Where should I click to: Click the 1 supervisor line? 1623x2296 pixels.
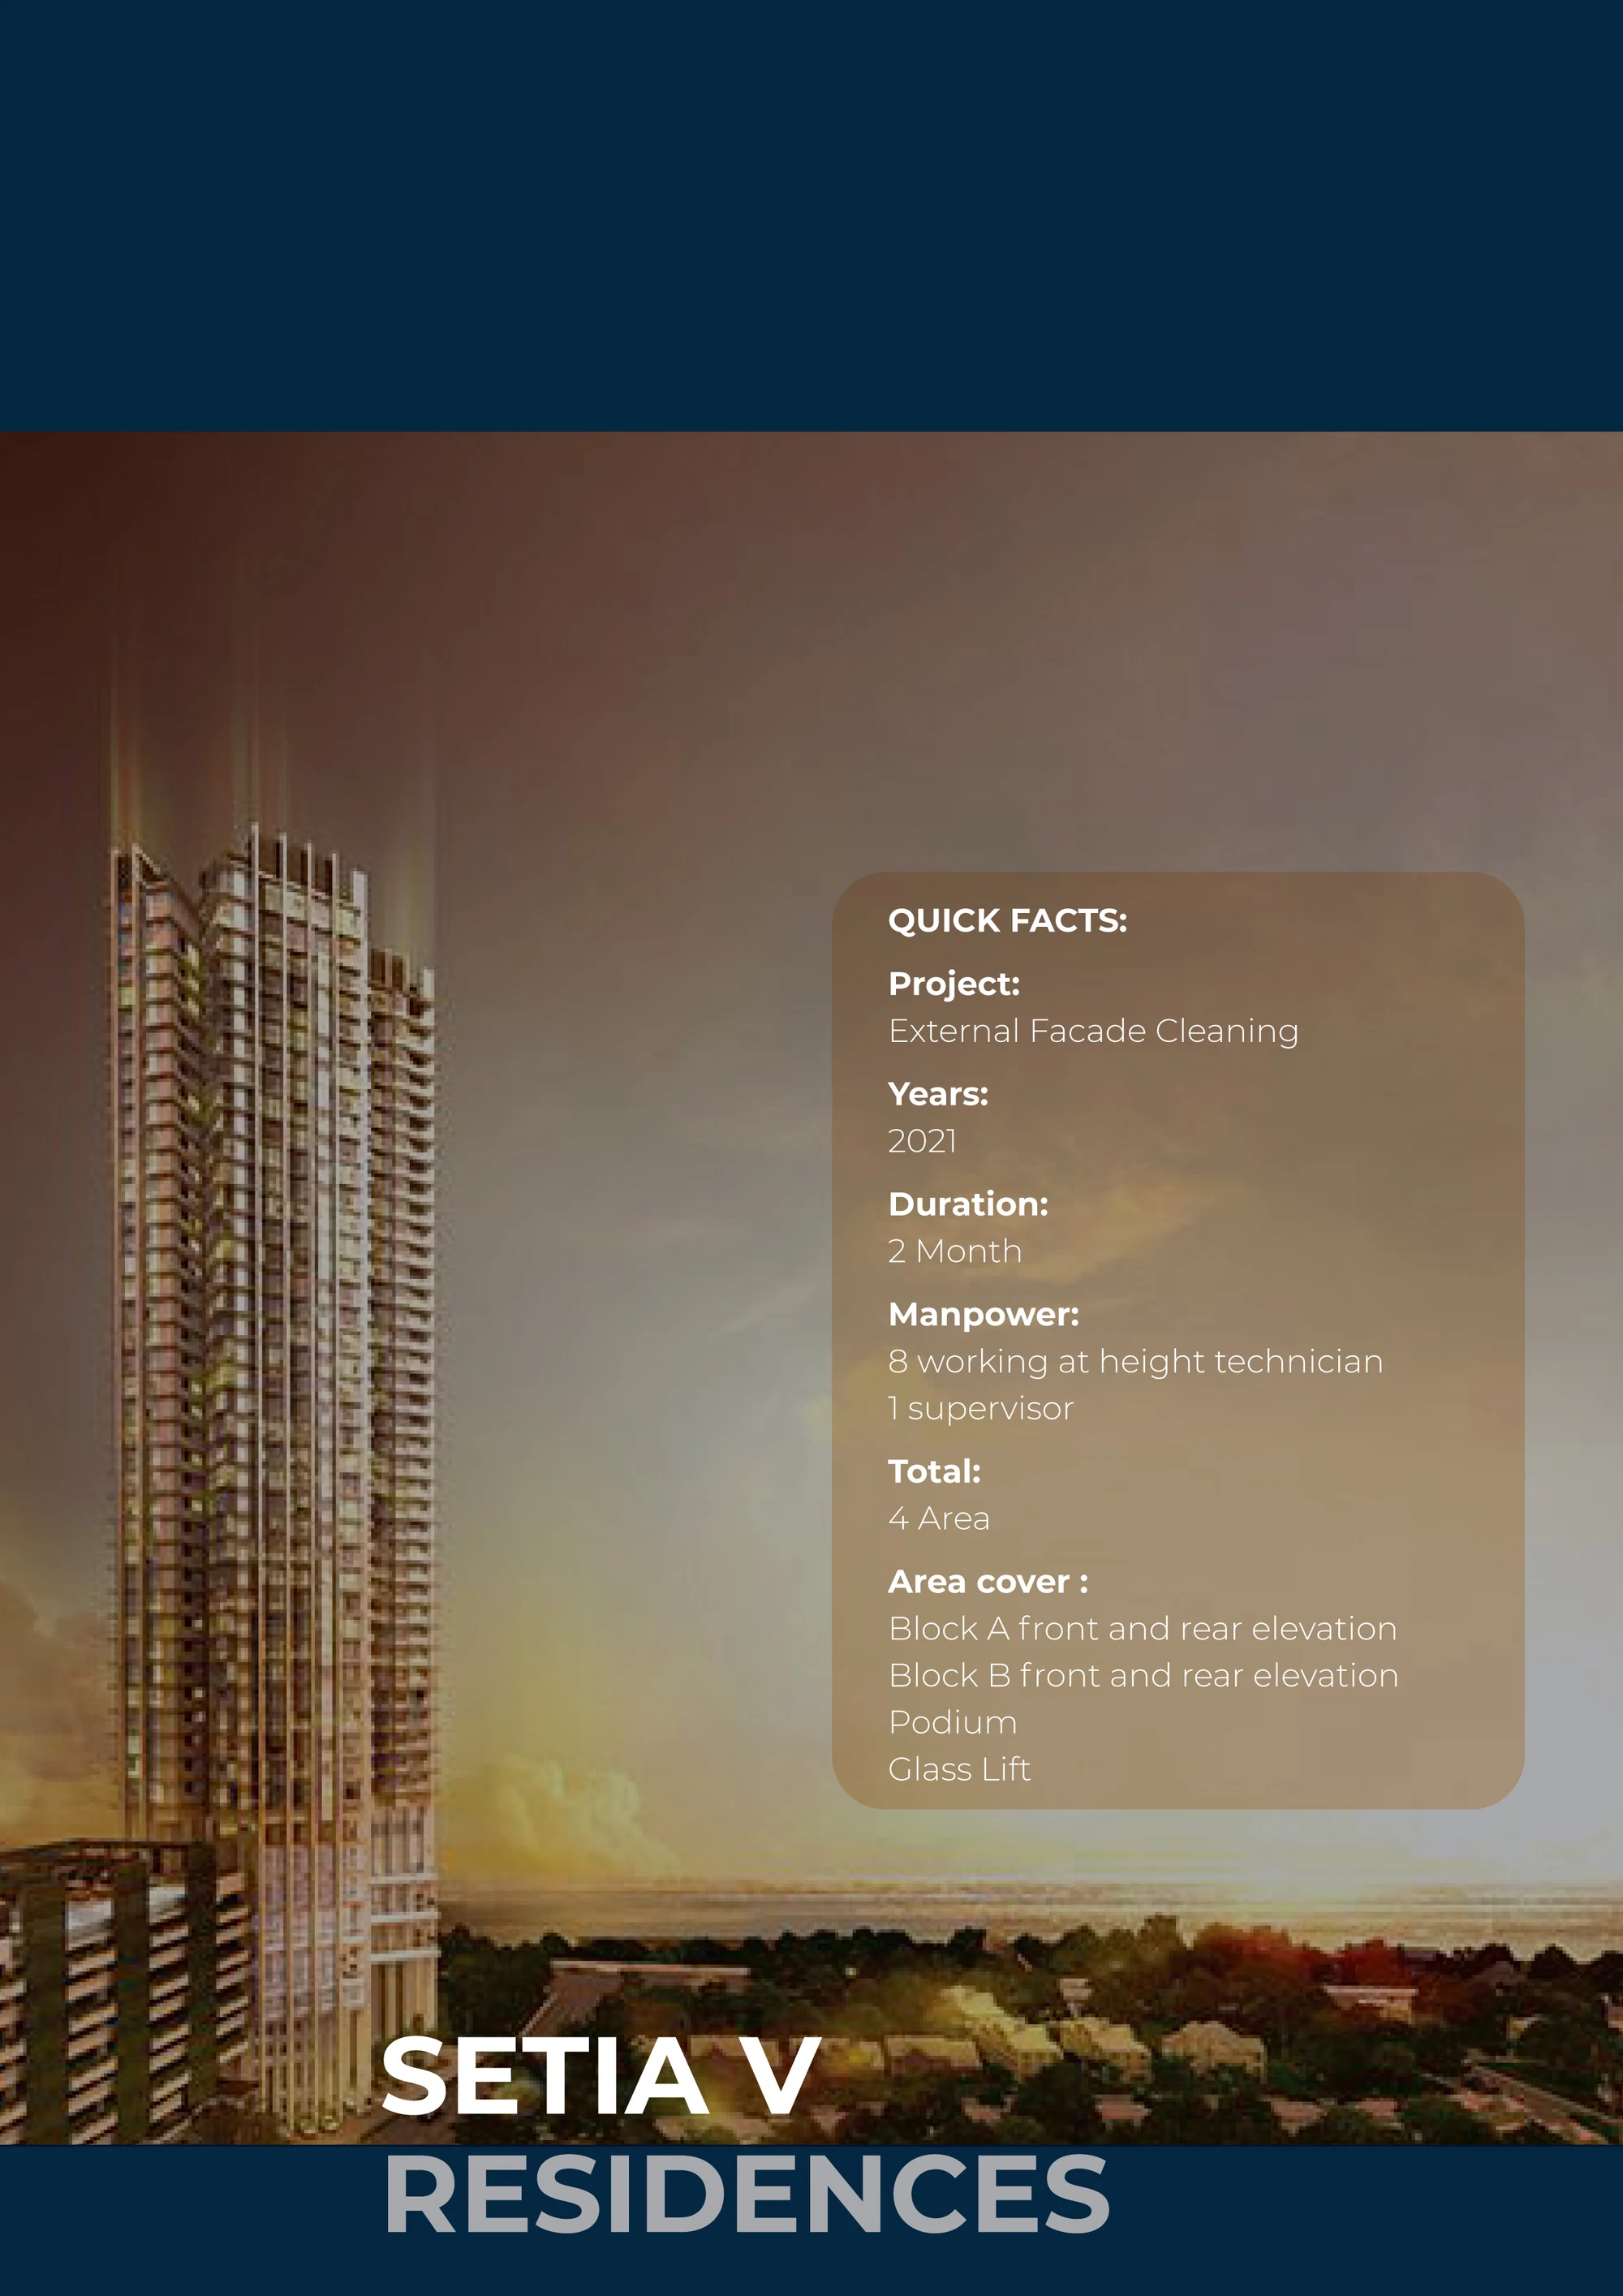point(981,1408)
